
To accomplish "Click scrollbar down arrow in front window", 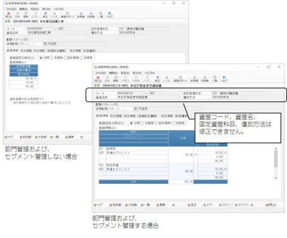I will point(276,178).
